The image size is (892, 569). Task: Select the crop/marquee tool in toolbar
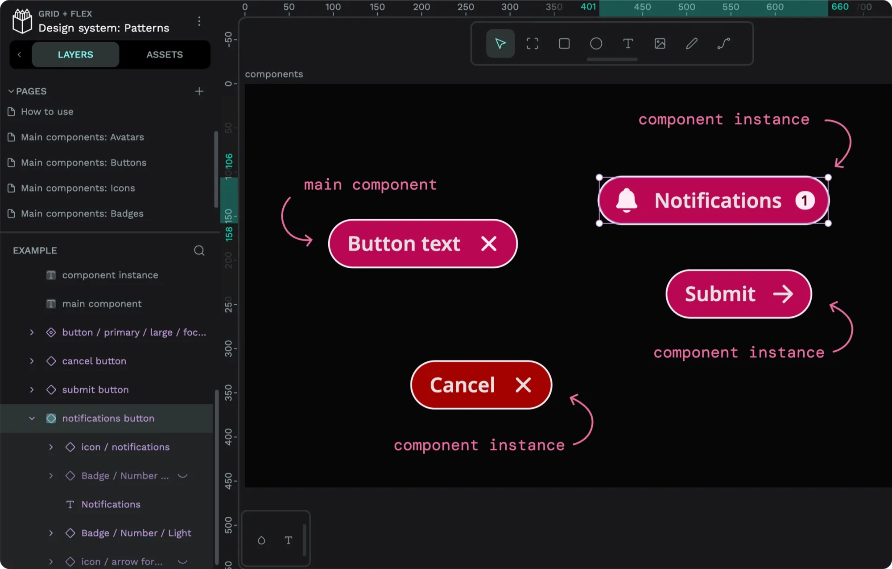coord(532,44)
